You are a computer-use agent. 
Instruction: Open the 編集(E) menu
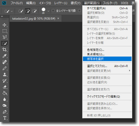click(31, 3)
